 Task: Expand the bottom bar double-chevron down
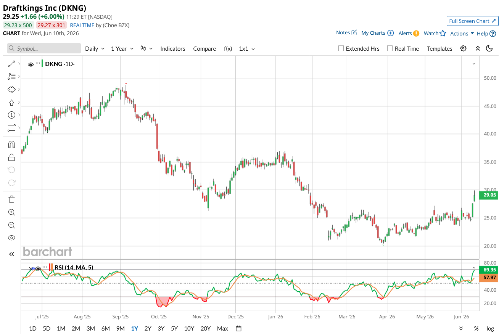tap(461, 329)
